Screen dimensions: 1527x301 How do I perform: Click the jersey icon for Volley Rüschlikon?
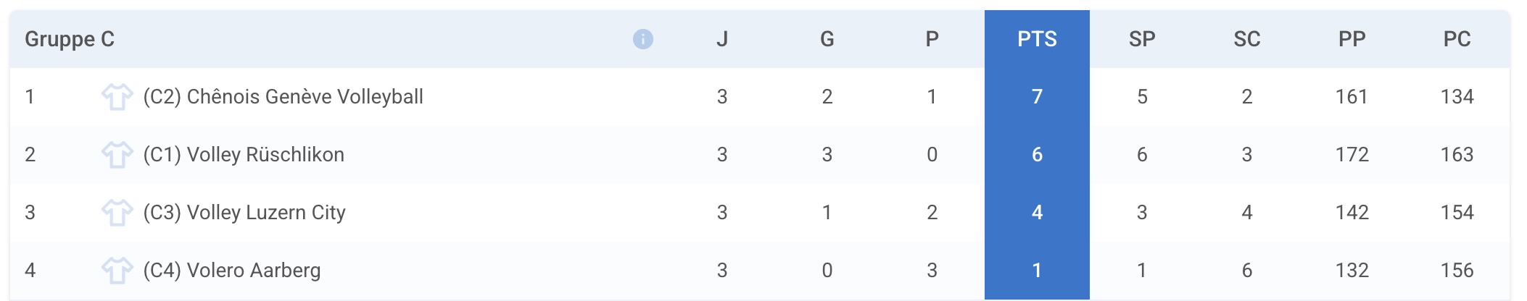[x=117, y=154]
